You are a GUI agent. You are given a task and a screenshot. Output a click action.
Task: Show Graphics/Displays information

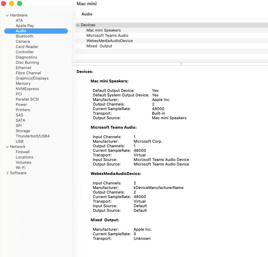(x=32, y=78)
